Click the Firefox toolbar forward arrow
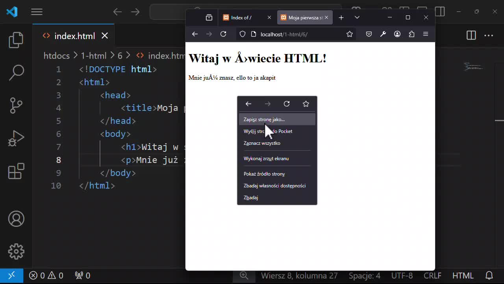The image size is (504, 284). (x=209, y=34)
